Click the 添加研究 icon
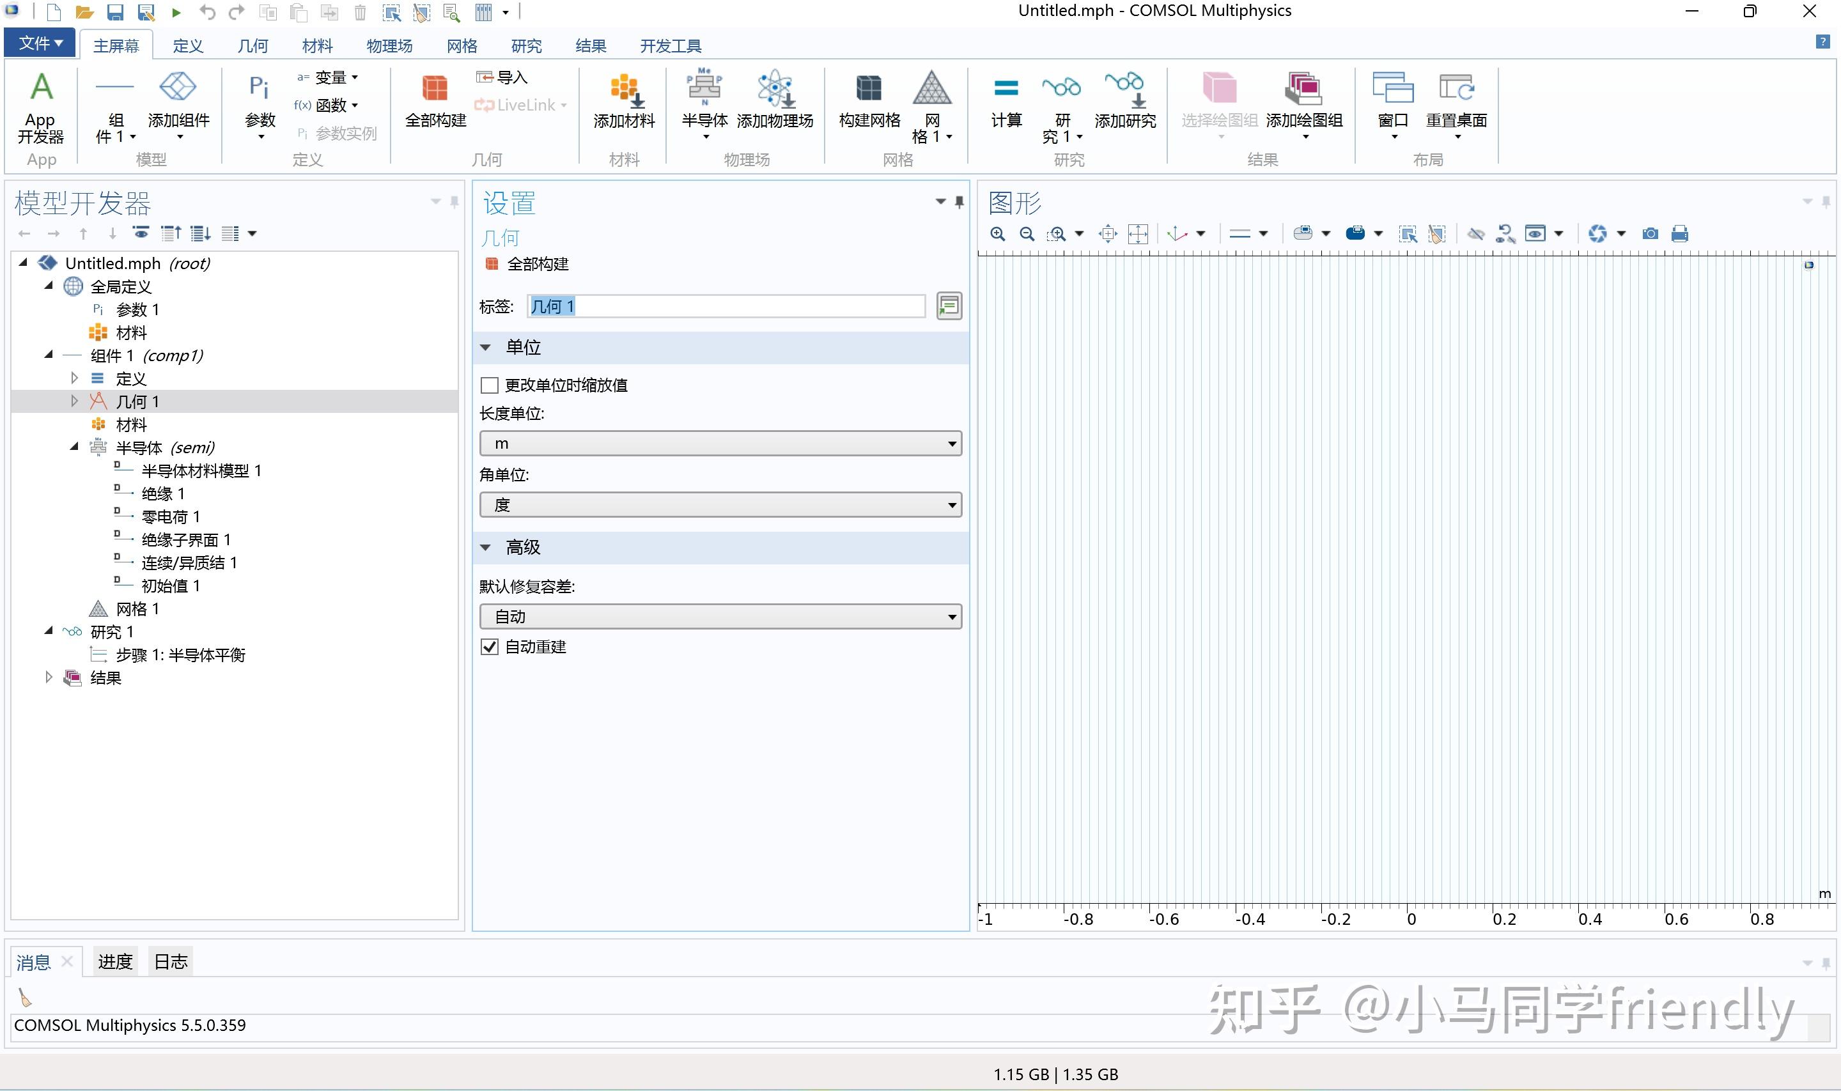This screenshot has width=1841, height=1091. click(1125, 103)
